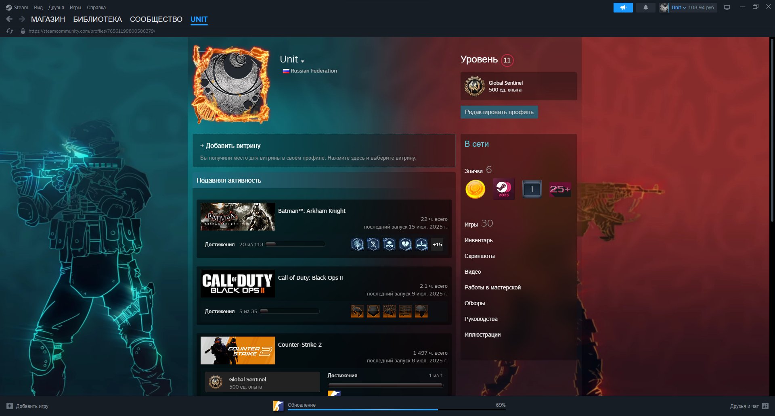775x416 pixels.
Task: Click the Batman broken heart achievement icon
Action: pyautogui.click(x=405, y=244)
